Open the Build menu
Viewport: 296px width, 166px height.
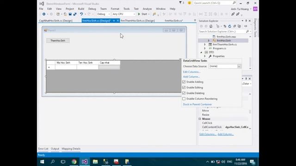[81, 9]
